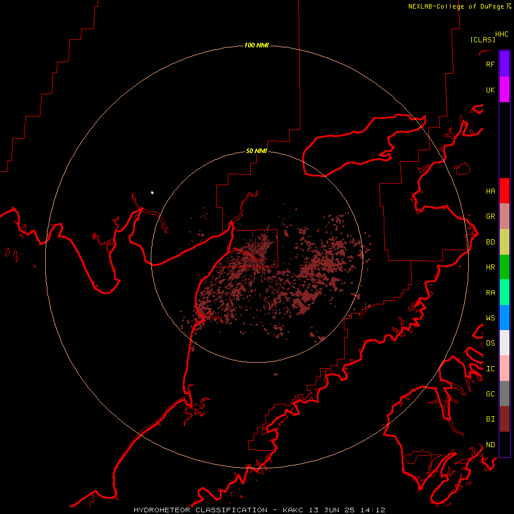Click the 50 NMI range ring label
Viewport: 514px width, 514px height.
256,151
